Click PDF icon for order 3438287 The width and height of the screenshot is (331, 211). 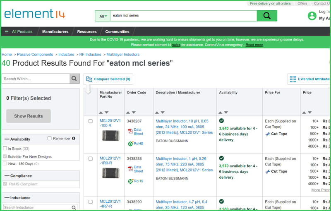[130, 131]
